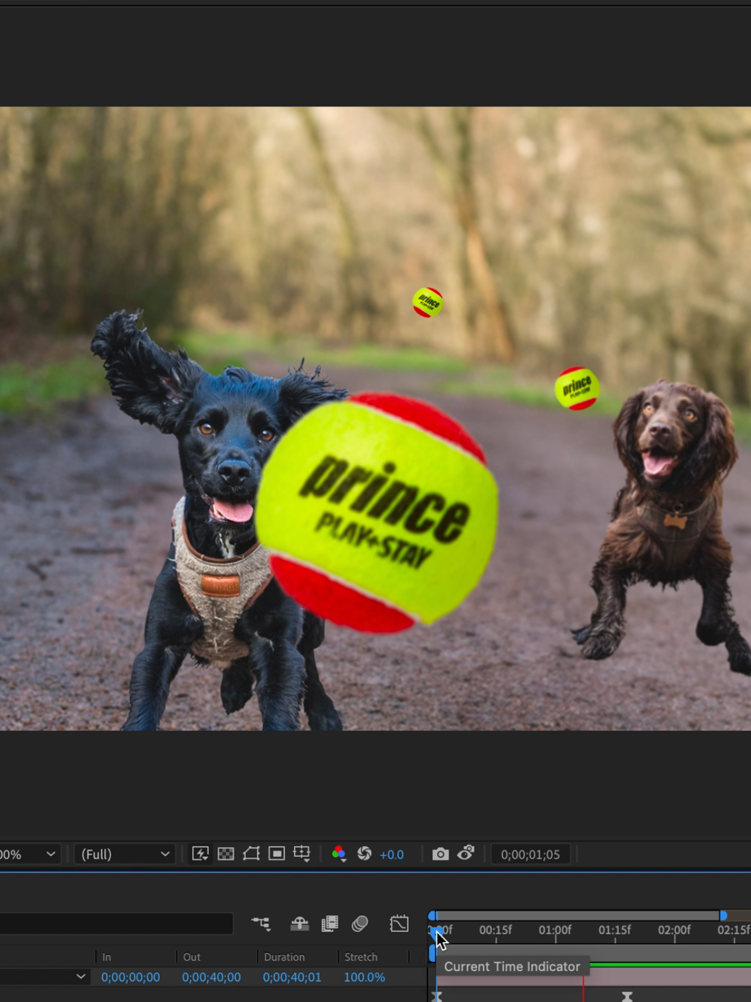
Task: Click the Show Snapshot icon
Action: pos(466,853)
